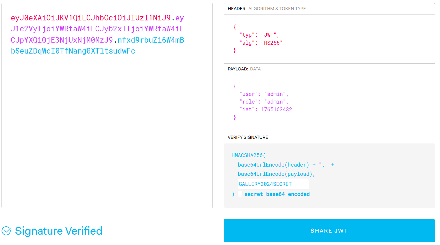The image size is (440, 245).
Task: Focus the GALLERY2024SECRET secret input field
Action: tap(273, 184)
